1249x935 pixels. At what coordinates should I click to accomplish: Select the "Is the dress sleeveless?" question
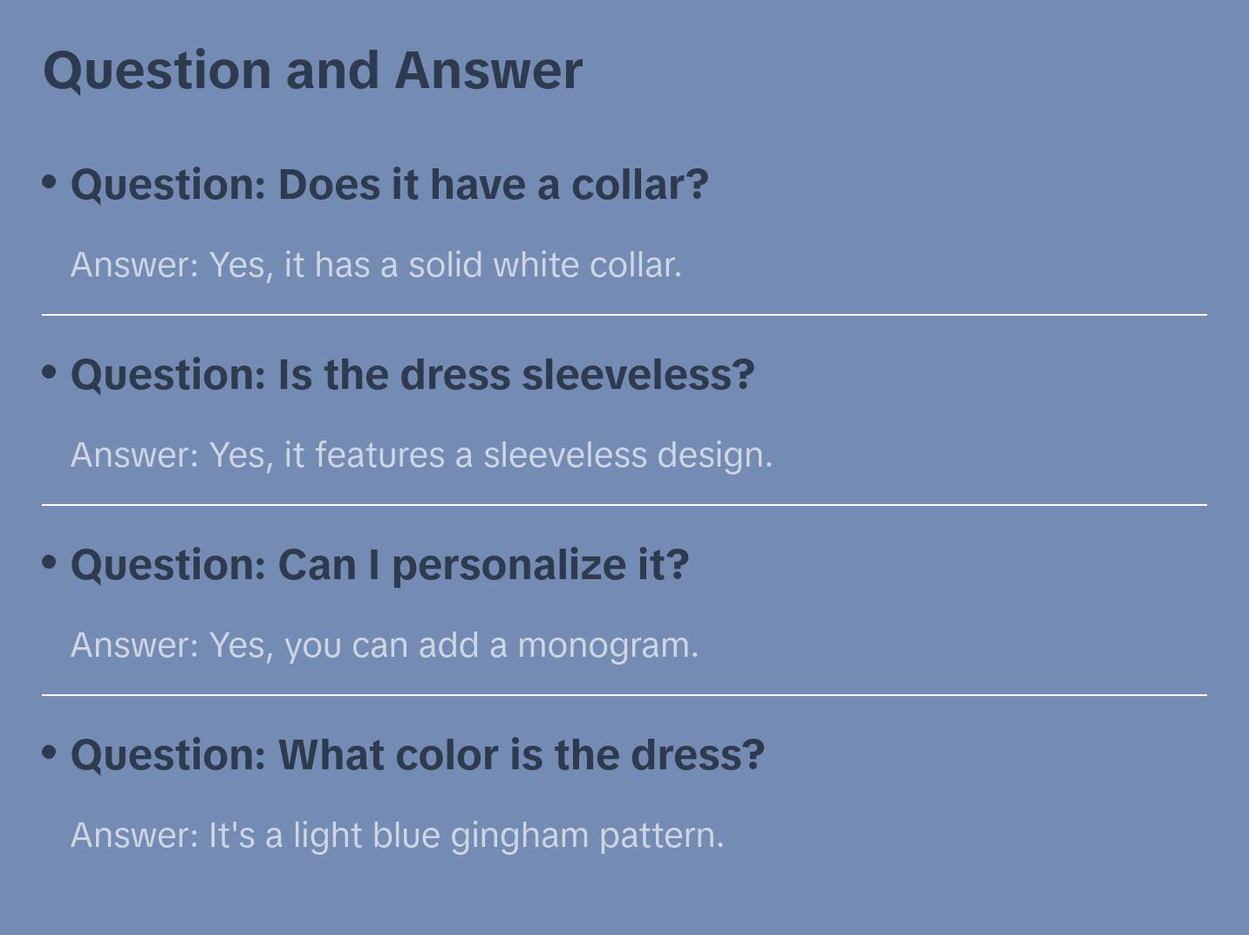coord(412,375)
